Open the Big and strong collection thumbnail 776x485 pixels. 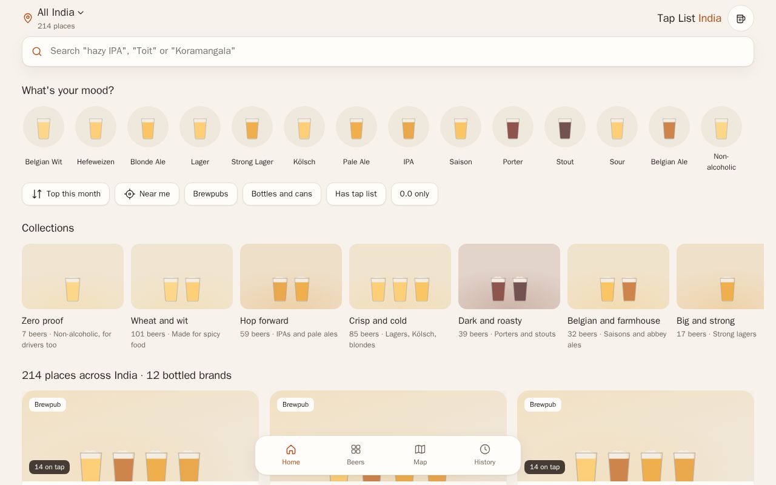720,276
